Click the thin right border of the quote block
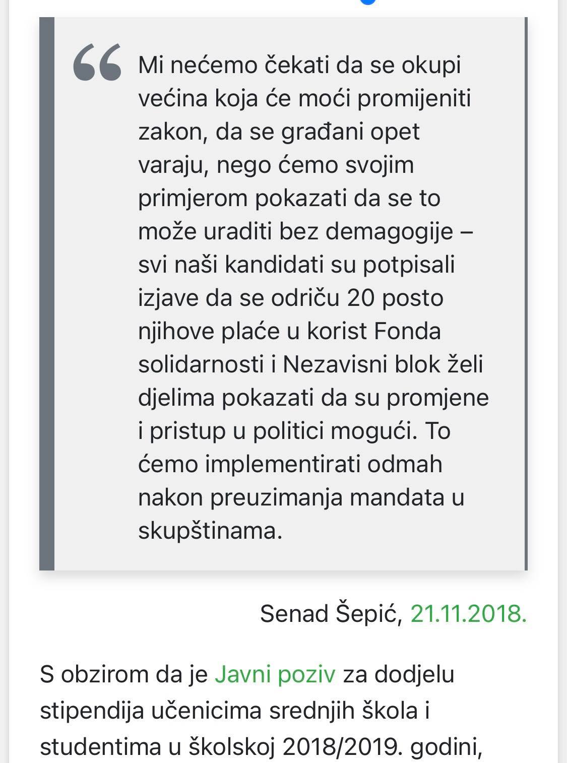This screenshot has width=567, height=763. (526, 293)
